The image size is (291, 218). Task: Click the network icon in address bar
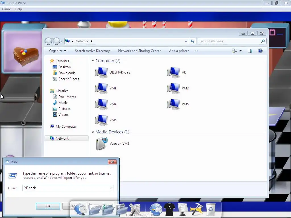point(67,41)
